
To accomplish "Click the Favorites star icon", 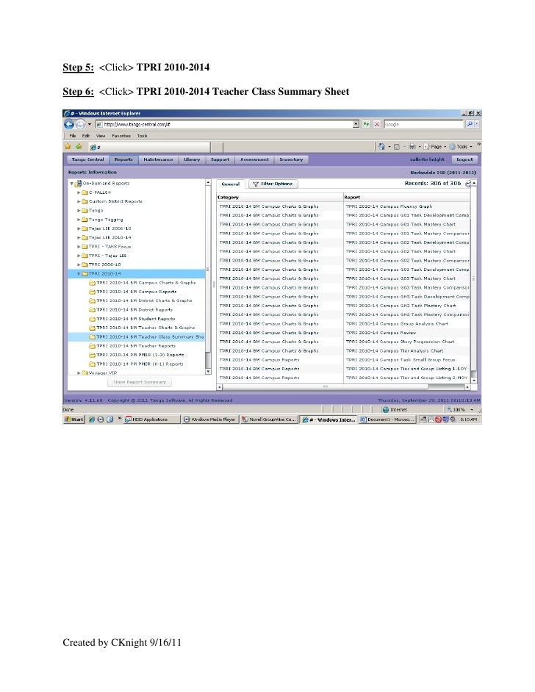I will [68, 146].
